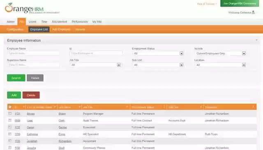
Task: Open employee Id 1722 link
Action: [x=17, y=127]
